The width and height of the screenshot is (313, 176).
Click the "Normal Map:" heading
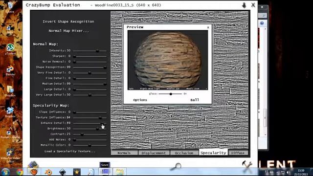click(45, 44)
